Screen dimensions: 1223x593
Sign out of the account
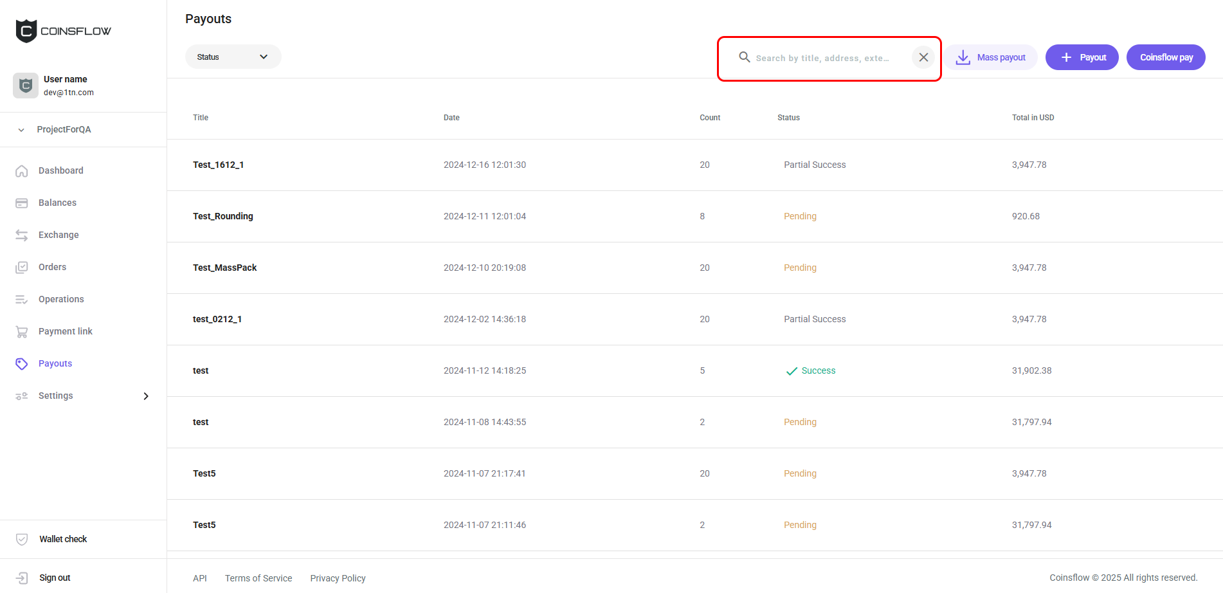[x=55, y=578]
